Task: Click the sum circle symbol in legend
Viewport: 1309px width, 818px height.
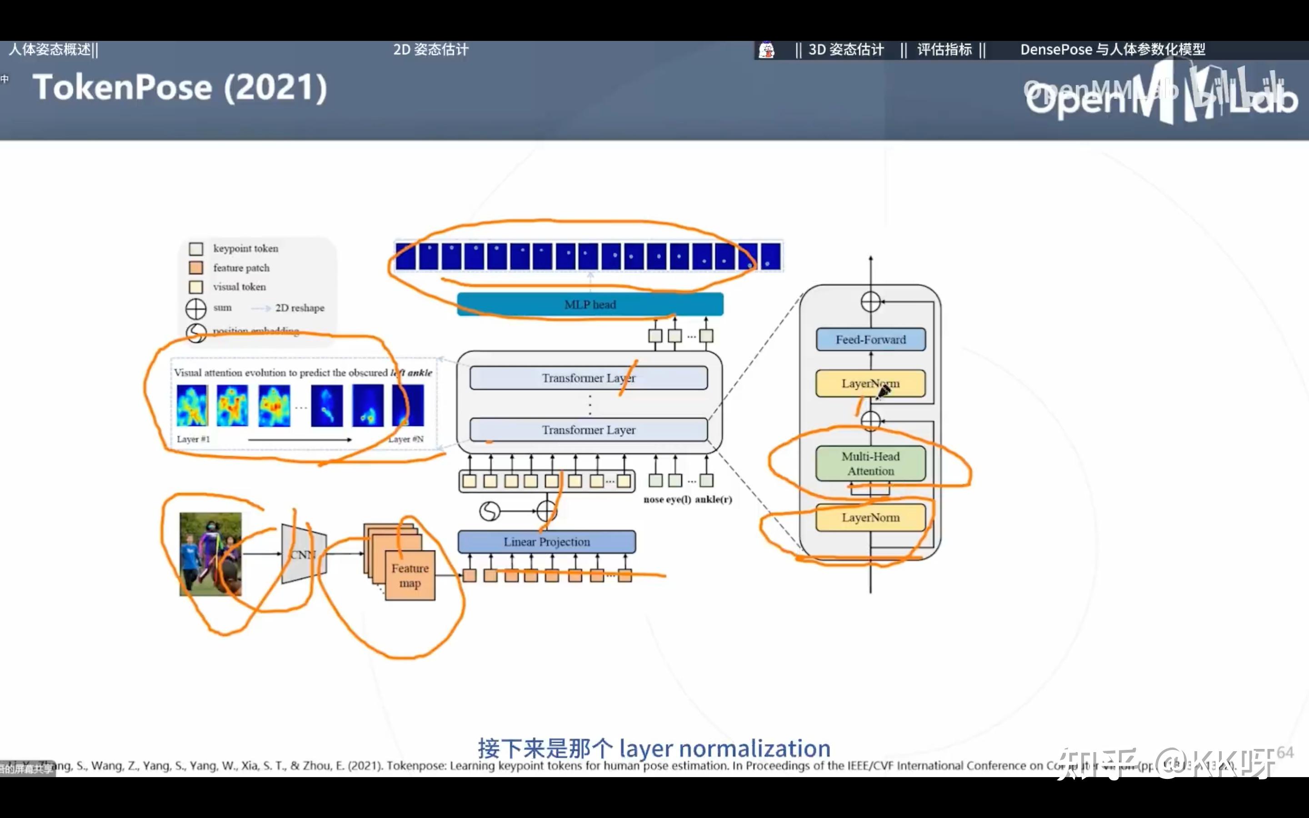Action: point(196,309)
